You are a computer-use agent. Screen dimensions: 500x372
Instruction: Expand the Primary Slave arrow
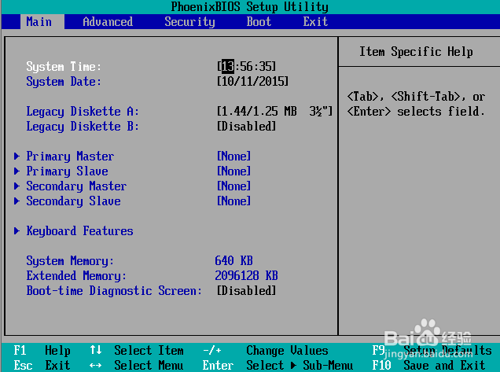coord(17,171)
